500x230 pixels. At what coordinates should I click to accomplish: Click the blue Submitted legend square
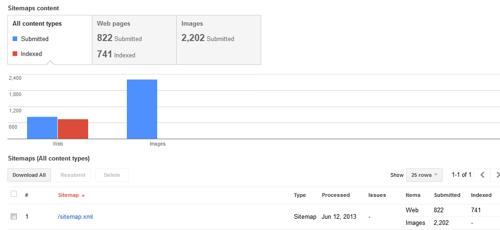pyautogui.click(x=14, y=39)
